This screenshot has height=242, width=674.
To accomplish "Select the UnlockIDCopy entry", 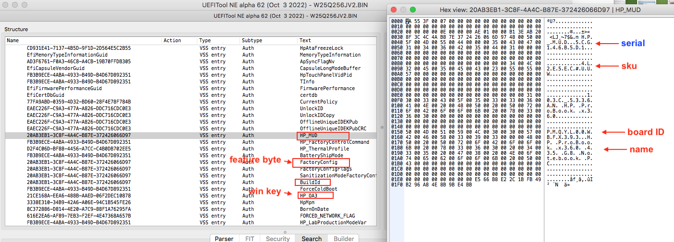I will 191,115.
